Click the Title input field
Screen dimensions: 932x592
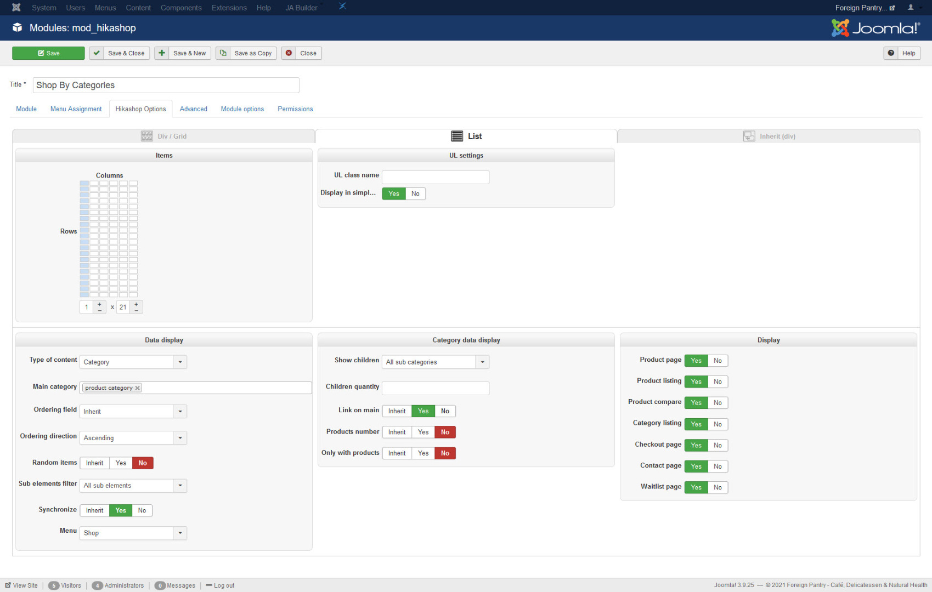[x=166, y=85]
